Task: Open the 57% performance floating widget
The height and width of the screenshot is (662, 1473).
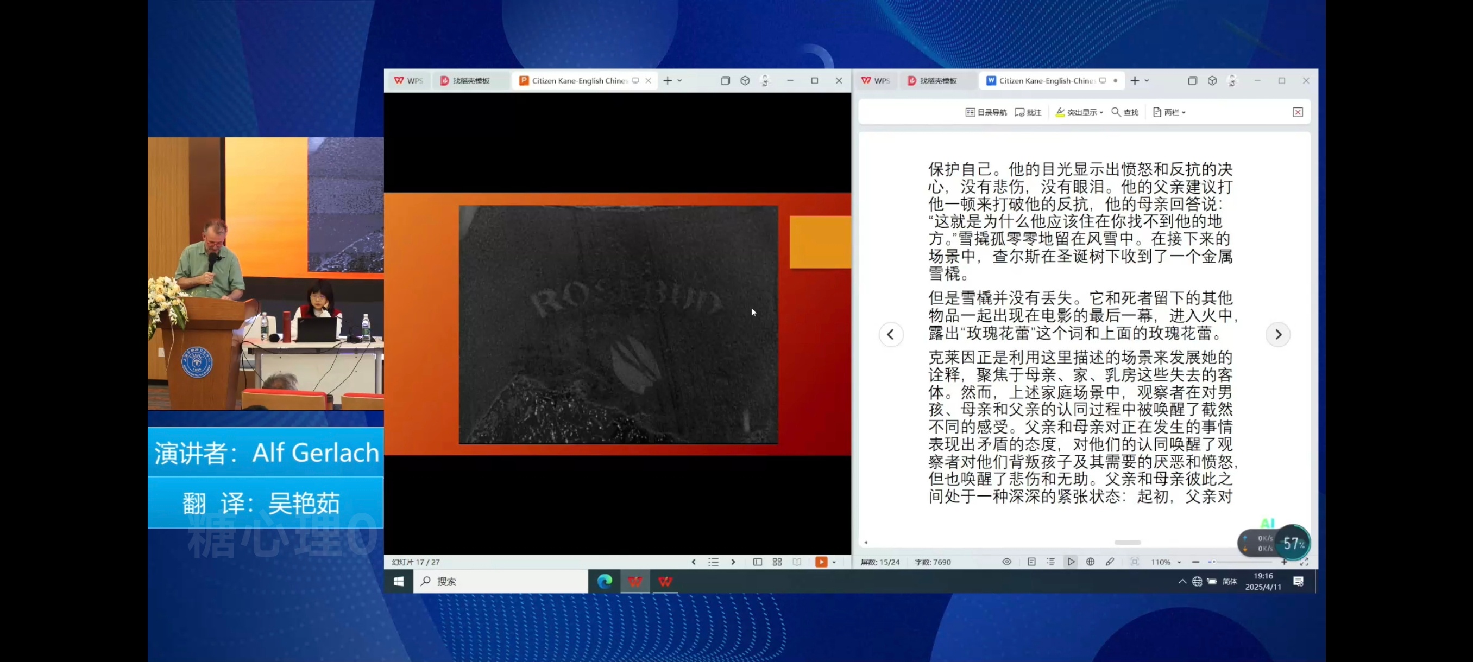Action: click(x=1293, y=543)
